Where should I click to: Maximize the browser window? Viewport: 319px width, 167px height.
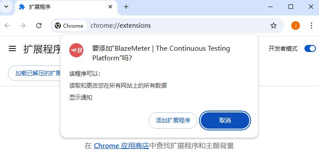tap(291, 7)
